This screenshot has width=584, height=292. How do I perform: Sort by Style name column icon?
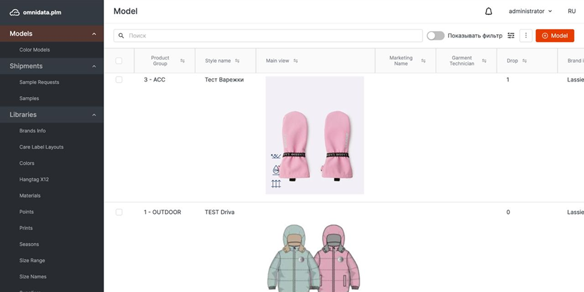237,61
